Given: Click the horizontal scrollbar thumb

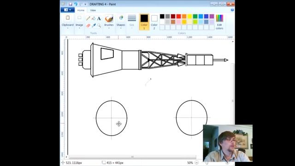Looking at the screenshot, I should pos(132,157).
